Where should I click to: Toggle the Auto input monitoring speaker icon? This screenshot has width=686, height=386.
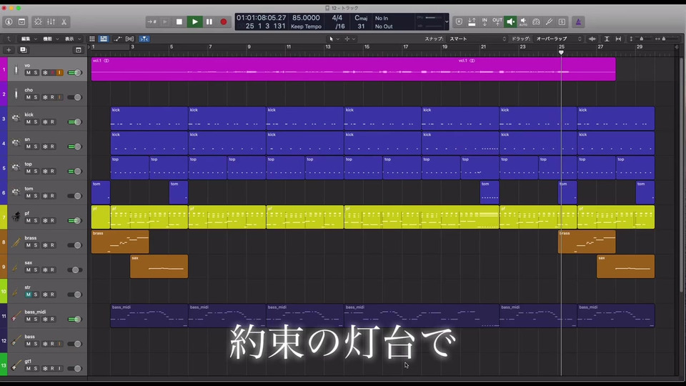pos(523,21)
